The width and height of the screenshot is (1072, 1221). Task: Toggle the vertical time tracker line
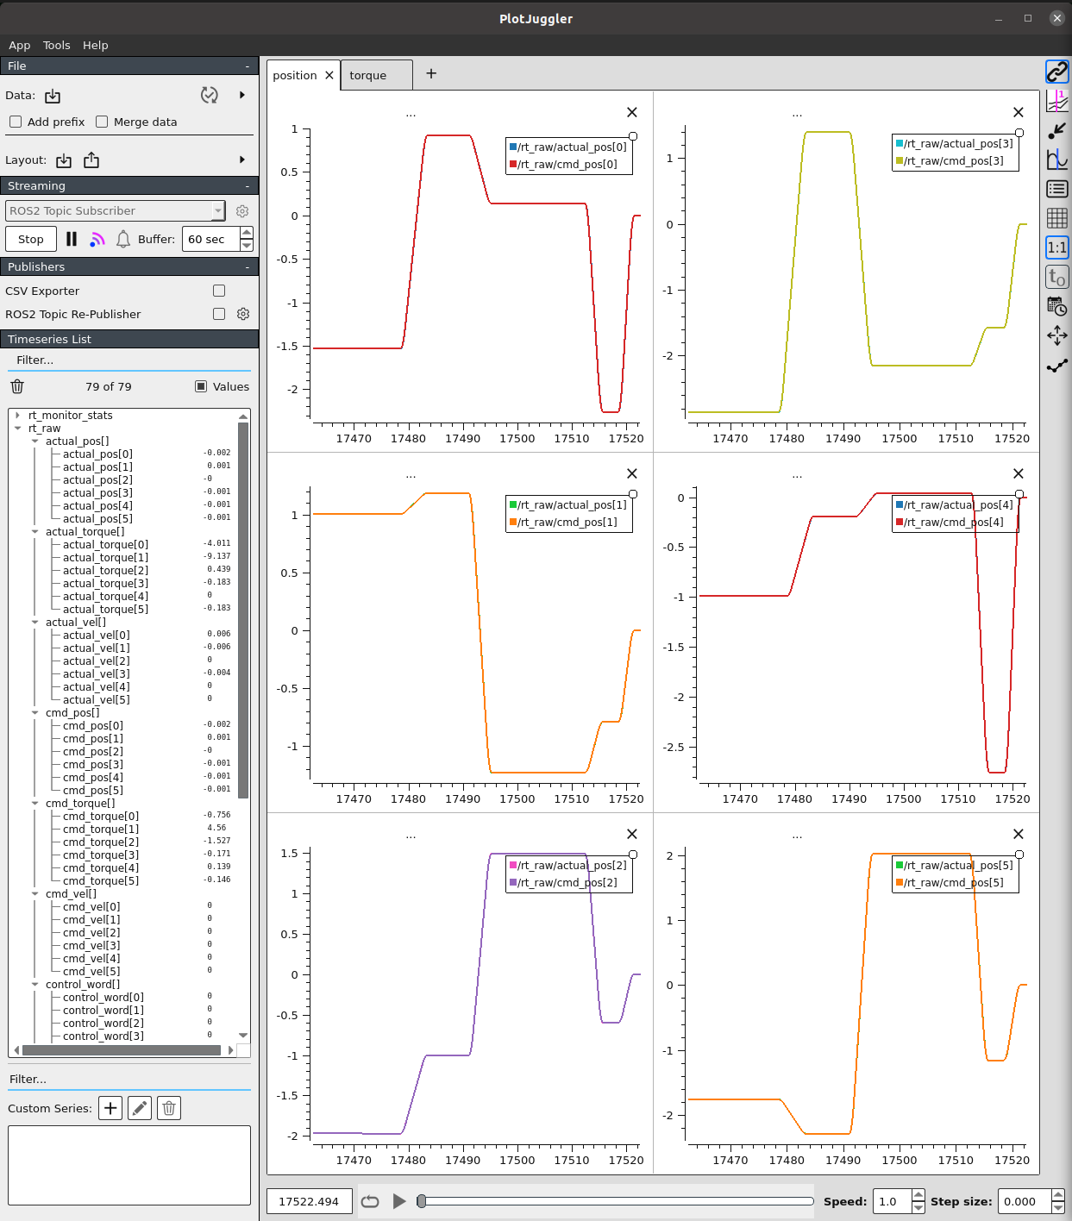click(x=1056, y=102)
